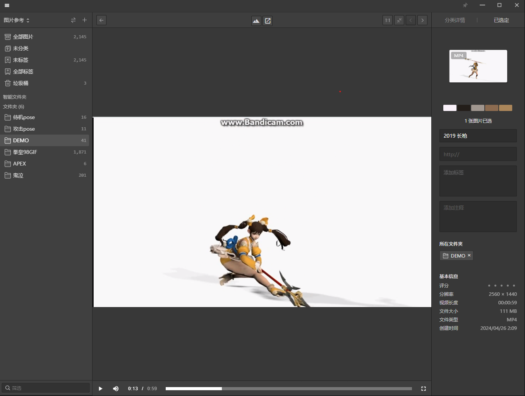Open the file in an external program
Viewport: 525px width, 396px height.
coord(268,21)
